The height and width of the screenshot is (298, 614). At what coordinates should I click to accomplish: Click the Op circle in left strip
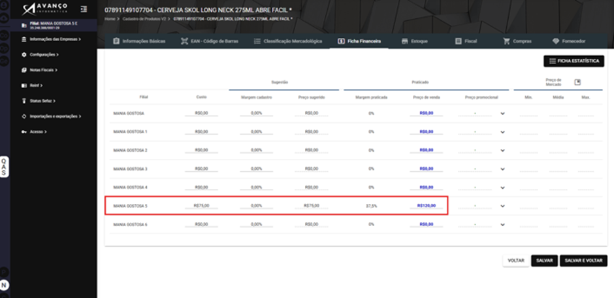pyautogui.click(x=5, y=48)
